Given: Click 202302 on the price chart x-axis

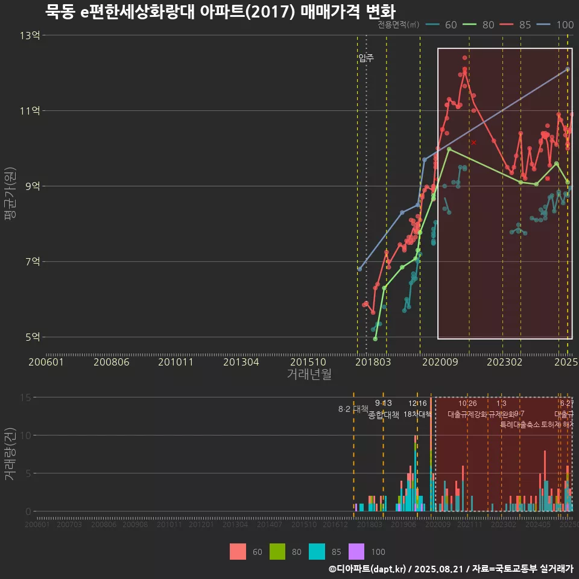Looking at the screenshot, I should click(504, 362).
